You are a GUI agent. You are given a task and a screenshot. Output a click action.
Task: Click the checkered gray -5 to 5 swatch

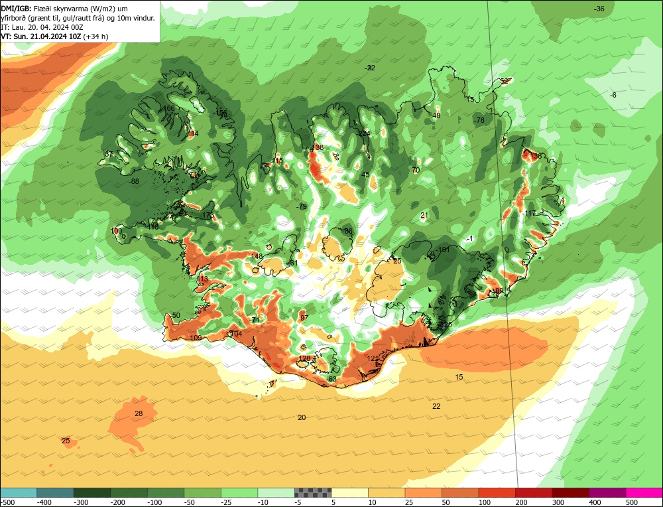pyautogui.click(x=313, y=492)
